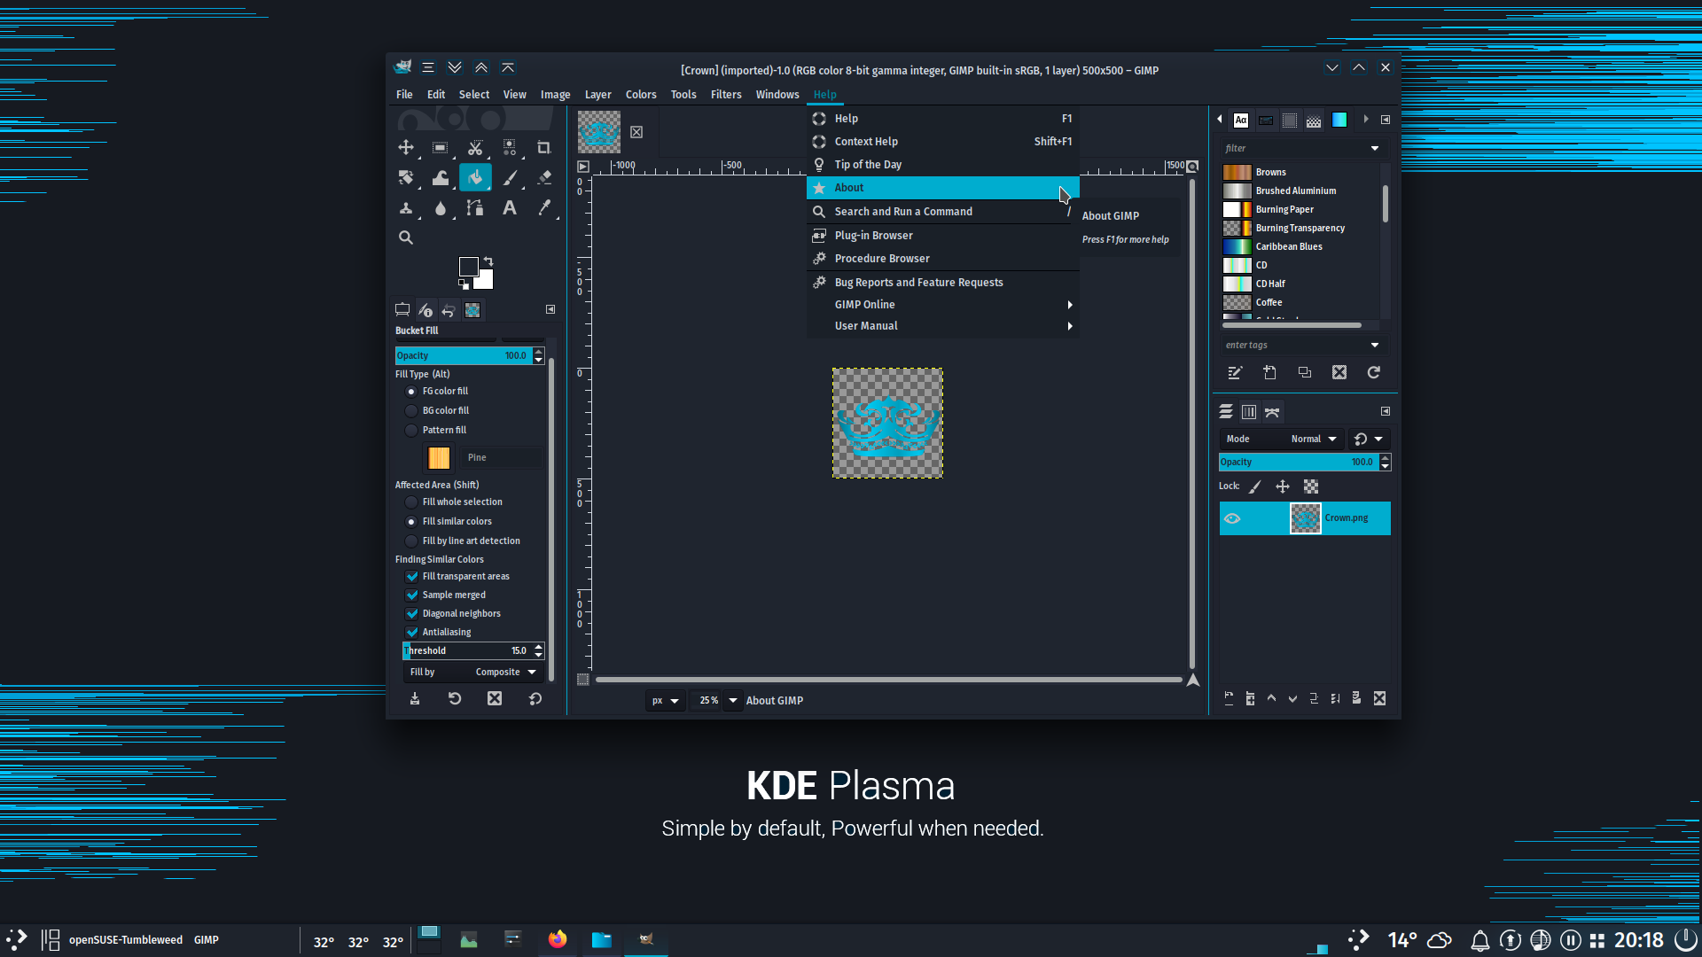Open Tool Options tab menu arrow

(x=550, y=309)
